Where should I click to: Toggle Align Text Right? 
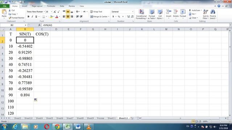[x=72, y=17]
